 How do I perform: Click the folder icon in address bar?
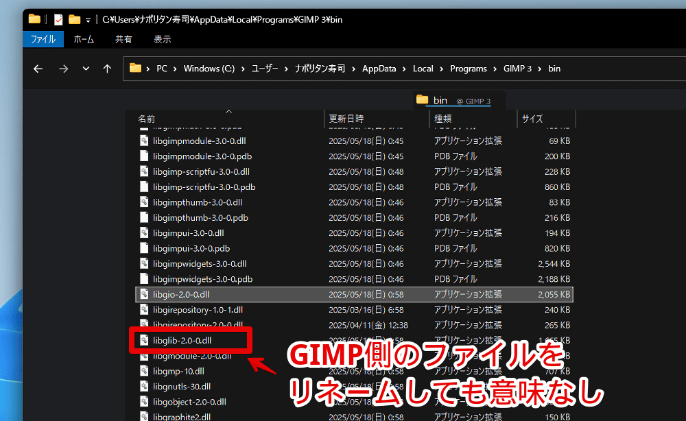tap(135, 68)
